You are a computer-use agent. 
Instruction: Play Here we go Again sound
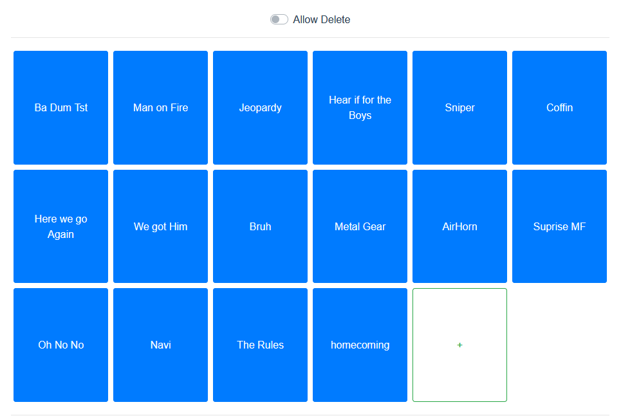click(60, 226)
